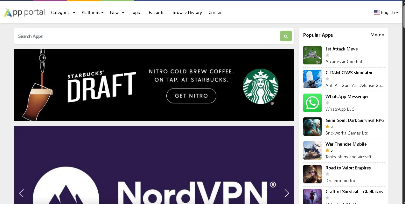Open the Browse History menu item
The image size is (405, 204).
[x=187, y=12]
